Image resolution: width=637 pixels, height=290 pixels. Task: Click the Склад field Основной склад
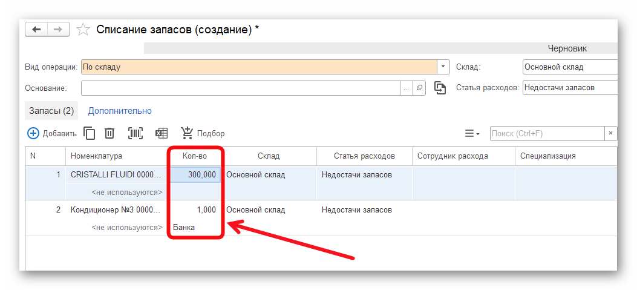point(570,67)
